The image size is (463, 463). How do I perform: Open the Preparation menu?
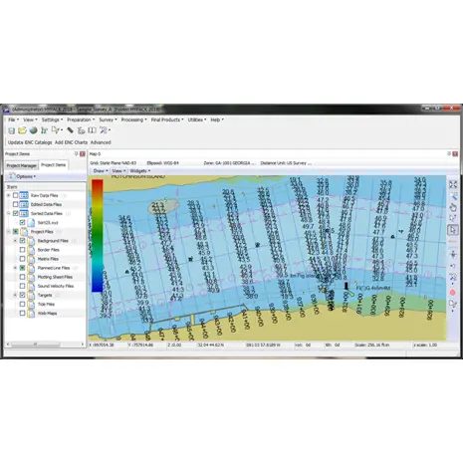pos(81,119)
